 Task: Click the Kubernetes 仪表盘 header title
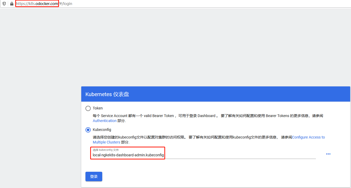click(107, 94)
